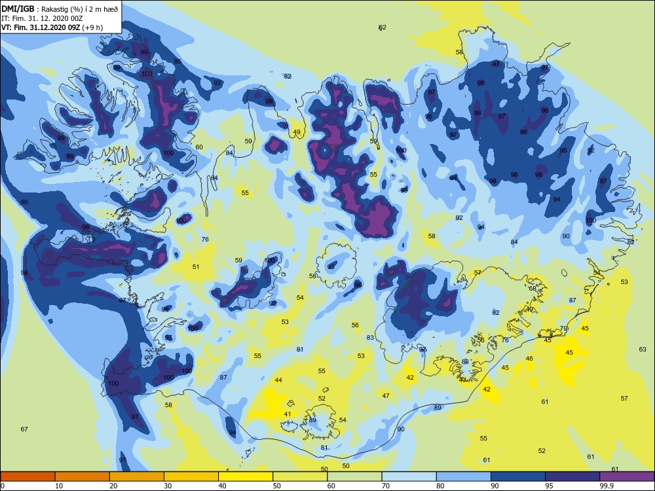Click the medium blue 80–90 legend swatch

pos(464,477)
